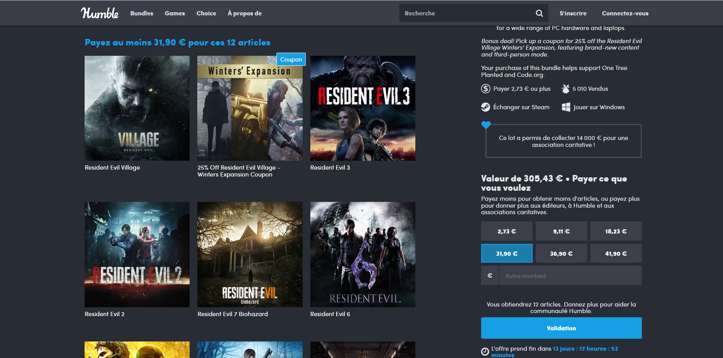Select the 2,73 € payment option
The width and height of the screenshot is (723, 358).
tap(506, 231)
